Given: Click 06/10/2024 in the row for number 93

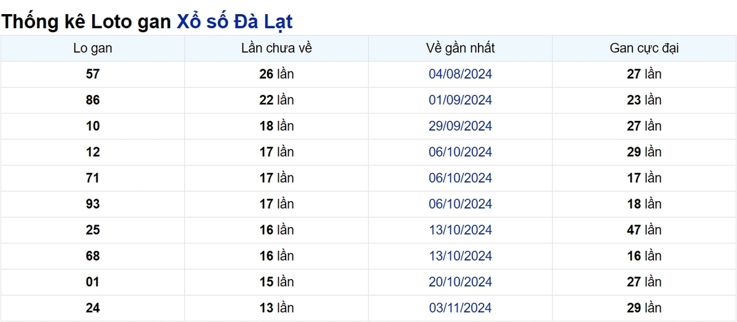Looking at the screenshot, I should tap(460, 204).
